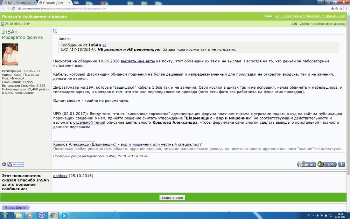Switch to Chrome in the taskbar

pyautogui.click(x=53, y=215)
